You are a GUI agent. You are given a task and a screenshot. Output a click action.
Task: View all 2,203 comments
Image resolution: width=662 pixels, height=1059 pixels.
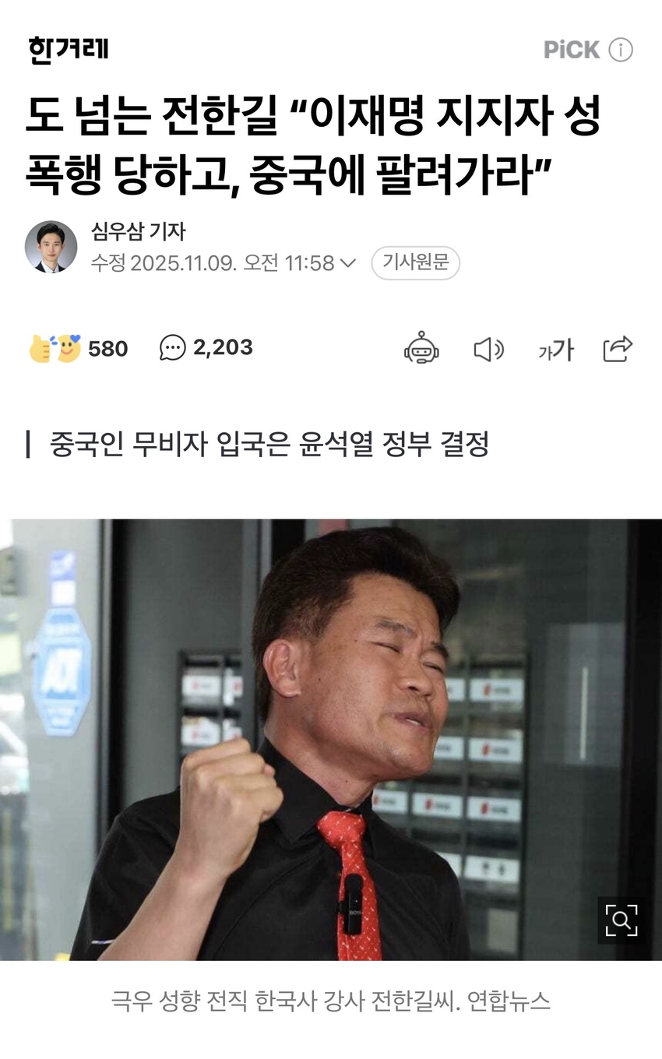tap(223, 347)
